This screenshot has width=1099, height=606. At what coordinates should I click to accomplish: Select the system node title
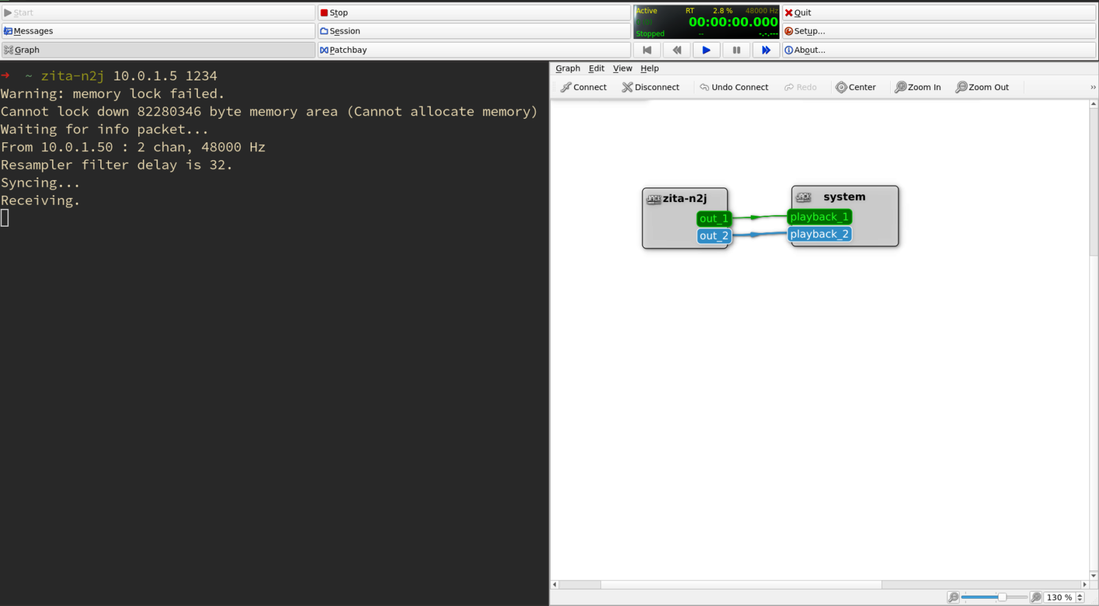[x=844, y=197]
